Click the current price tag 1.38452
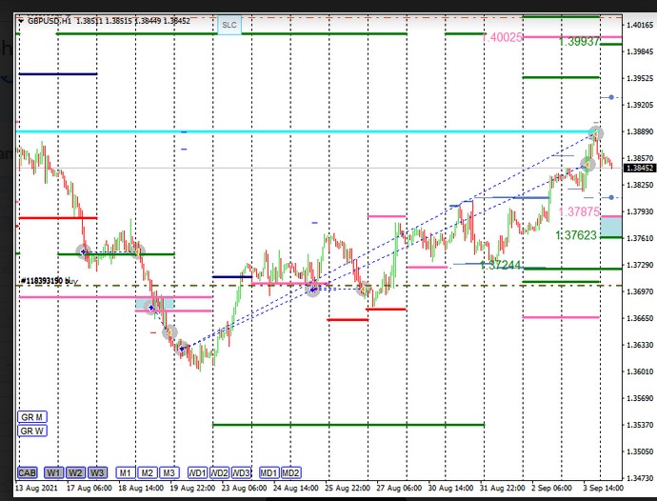Screen dimensions: 657x501 tap(639, 169)
